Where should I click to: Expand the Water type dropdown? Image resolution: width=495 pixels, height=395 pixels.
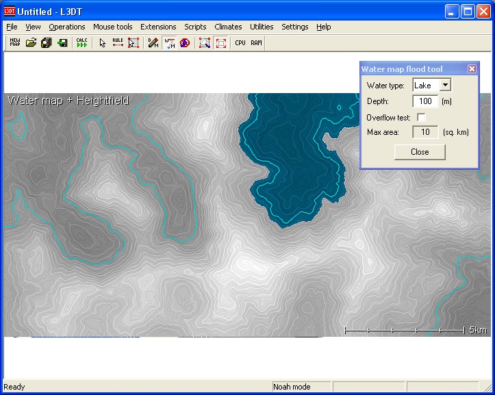tap(444, 86)
